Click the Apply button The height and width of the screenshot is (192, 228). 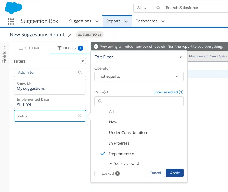[x=175, y=173]
